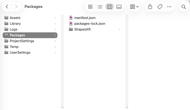Select the packages-lock.json file
Viewport: 190px width, 110px height.
[x=90, y=24]
